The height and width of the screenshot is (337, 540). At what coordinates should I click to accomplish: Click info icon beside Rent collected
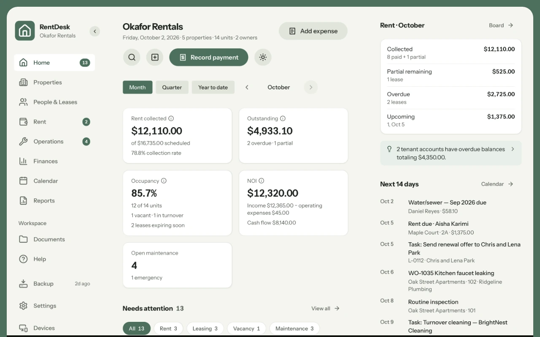tap(171, 119)
